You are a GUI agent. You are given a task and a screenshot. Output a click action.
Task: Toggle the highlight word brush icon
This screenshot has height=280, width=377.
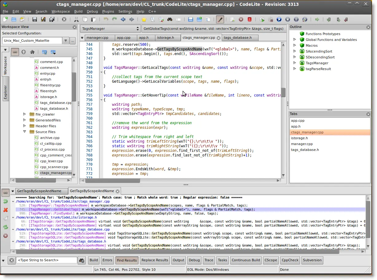coord(220,19)
